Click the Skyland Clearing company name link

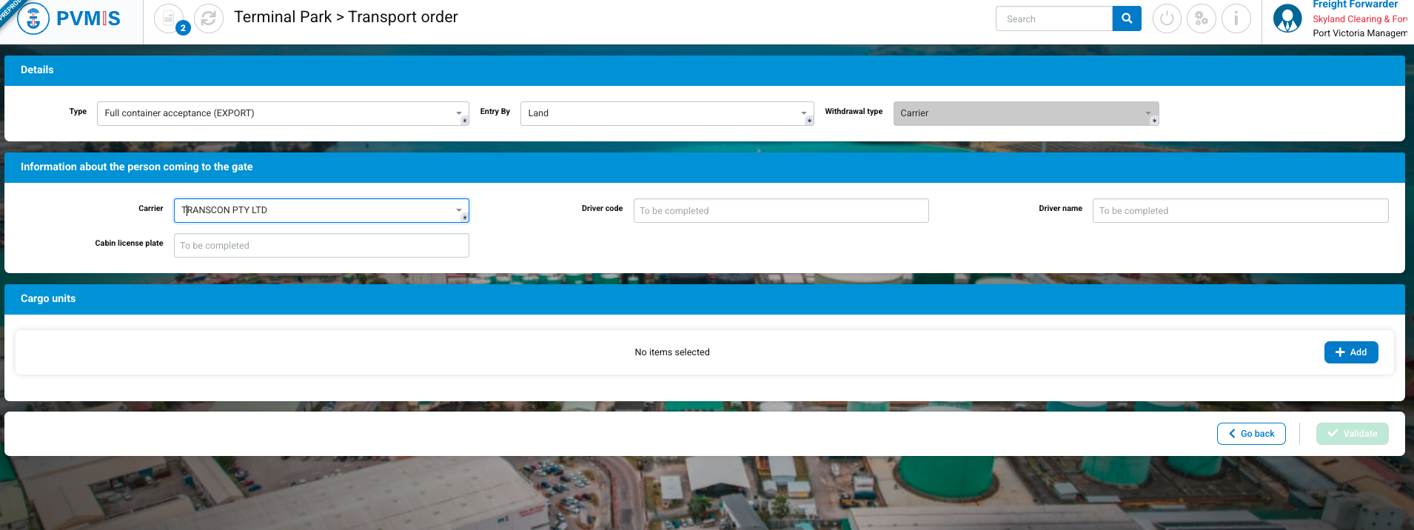click(x=1359, y=19)
